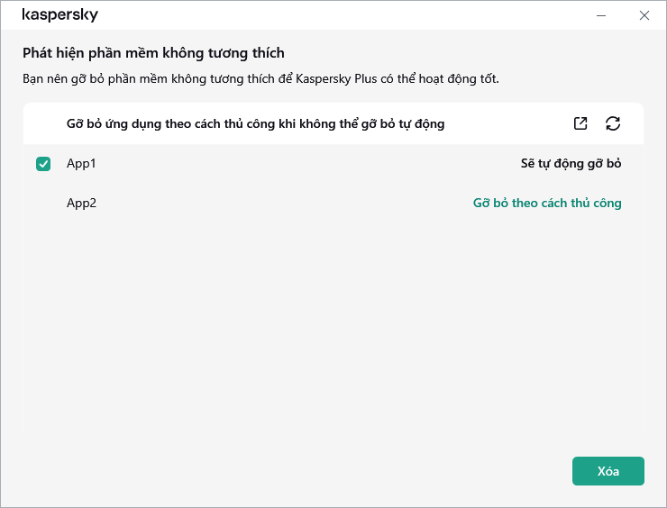Click the 'Gỡ bỏ theo cách thủ công' link
This screenshot has width=667, height=508.
547,203
